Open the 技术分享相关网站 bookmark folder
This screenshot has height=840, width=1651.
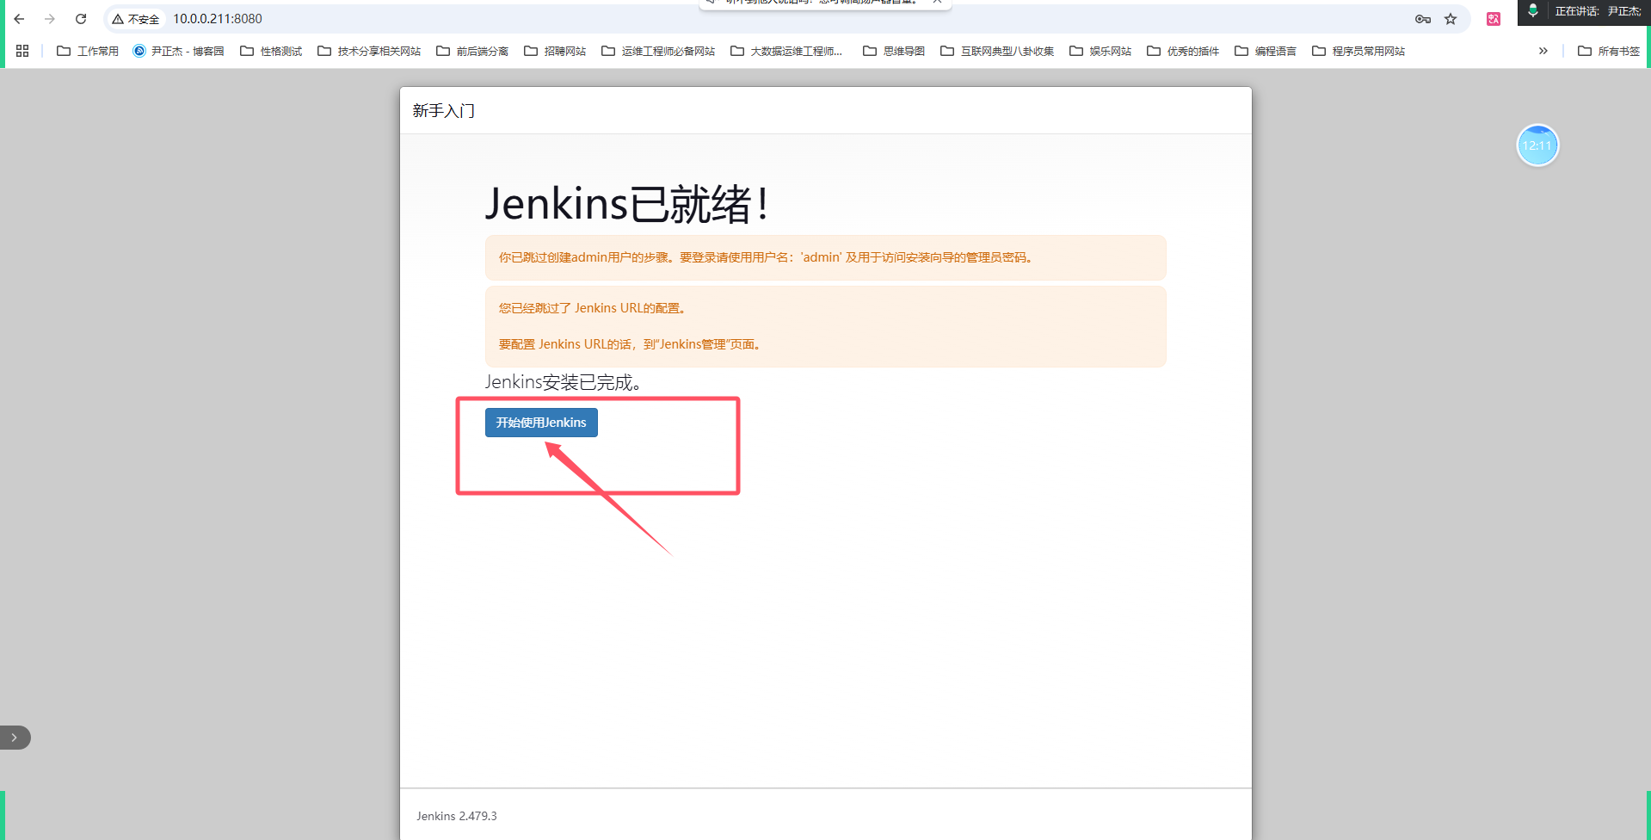369,51
